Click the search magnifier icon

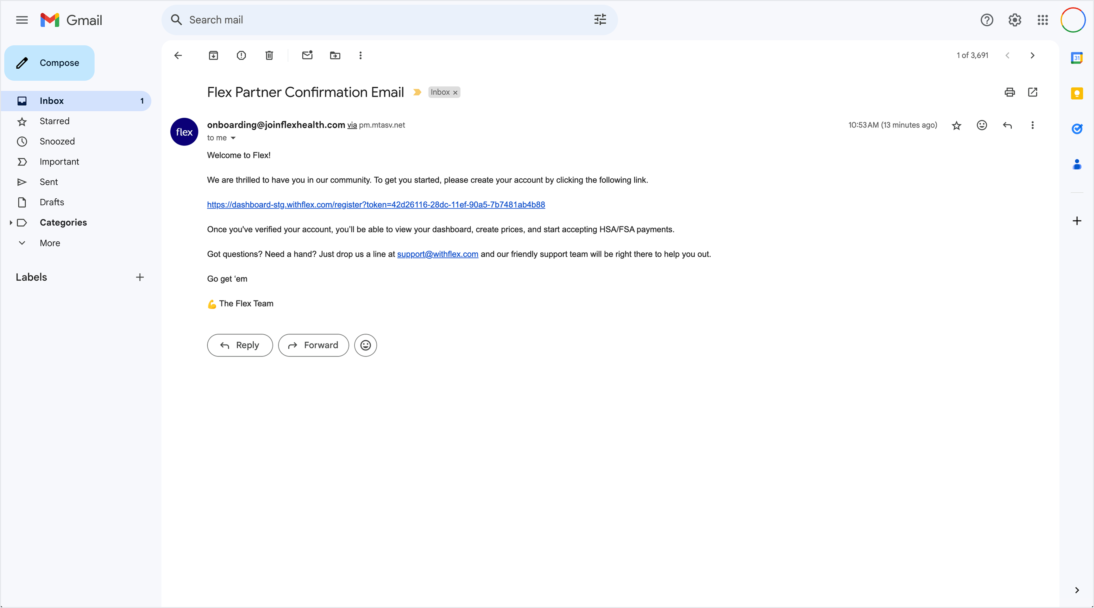[x=176, y=20]
